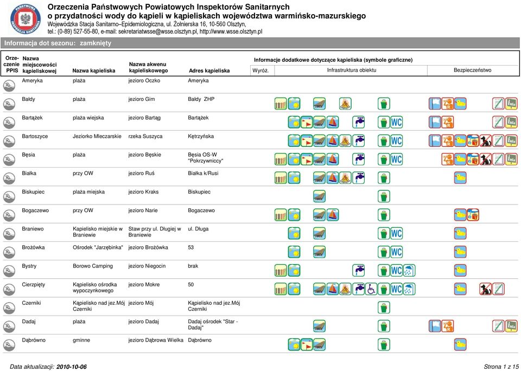Click the red flag icon in Bartążek row

click(x=307, y=122)
